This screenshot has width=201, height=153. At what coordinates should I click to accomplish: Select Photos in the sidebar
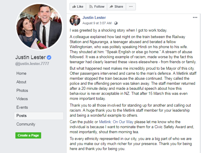coord(22,90)
